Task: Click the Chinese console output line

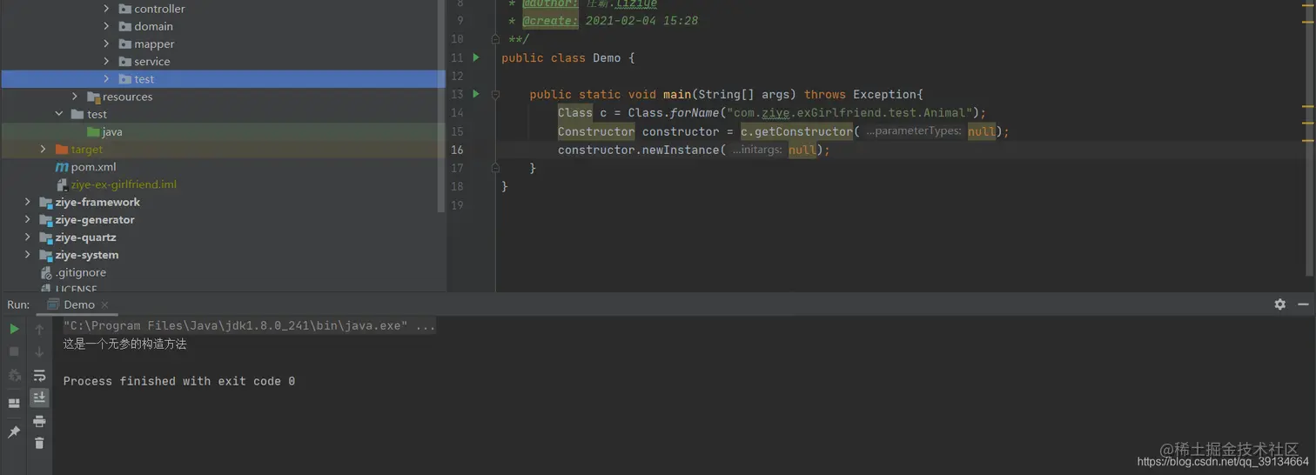Action: [124, 345]
